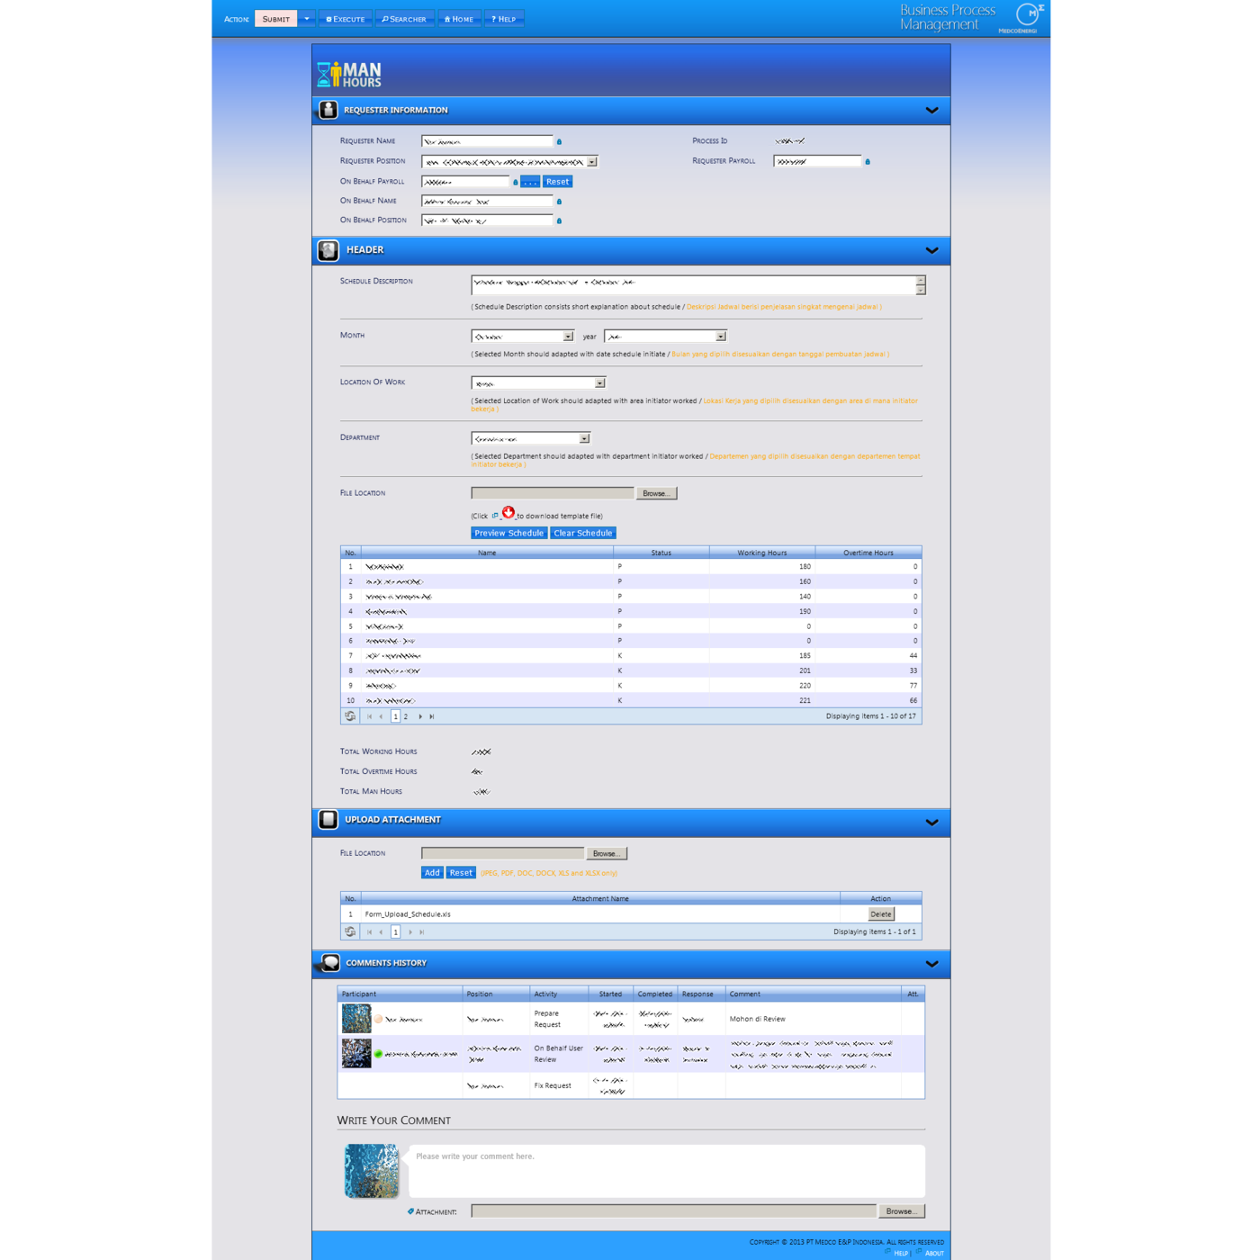
Task: Go to next page of the schedule table
Action: (420, 716)
